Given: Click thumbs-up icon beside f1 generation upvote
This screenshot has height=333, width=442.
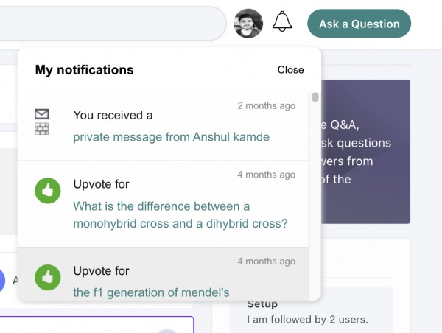Looking at the screenshot, I should [48, 278].
